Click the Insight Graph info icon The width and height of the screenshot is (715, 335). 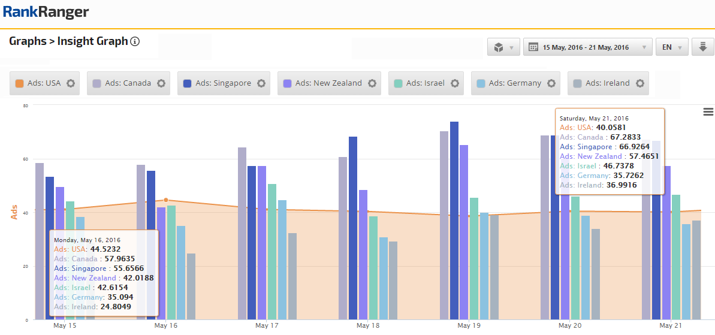pos(135,42)
